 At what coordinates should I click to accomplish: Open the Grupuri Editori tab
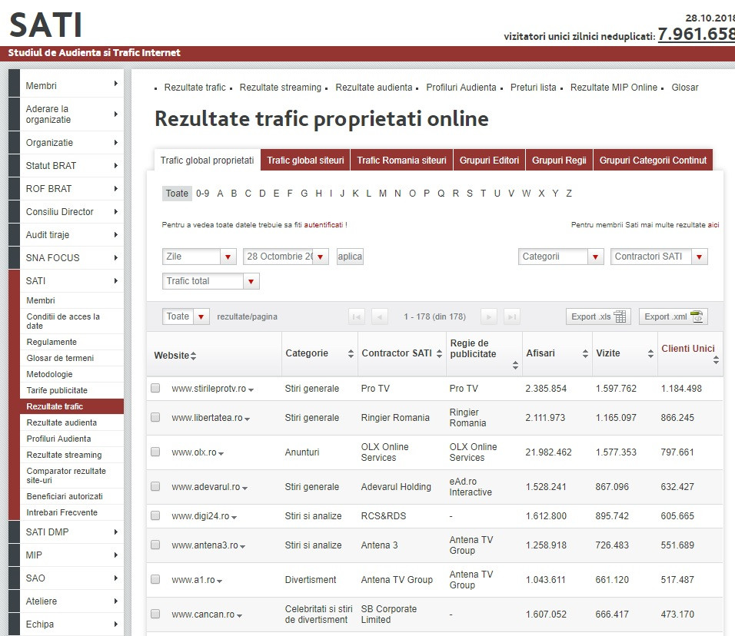[x=490, y=161]
